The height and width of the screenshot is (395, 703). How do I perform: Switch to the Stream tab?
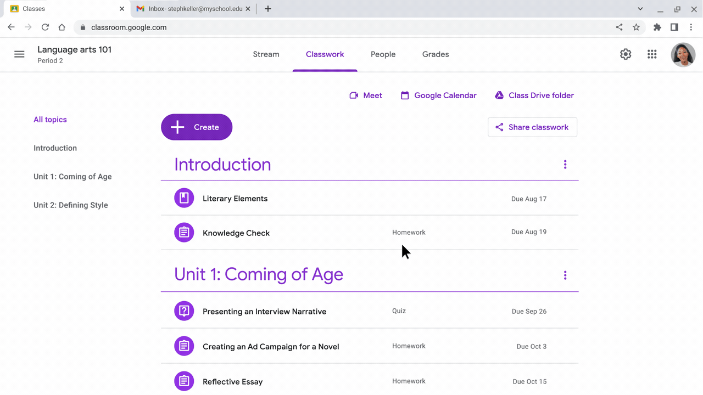(x=266, y=54)
